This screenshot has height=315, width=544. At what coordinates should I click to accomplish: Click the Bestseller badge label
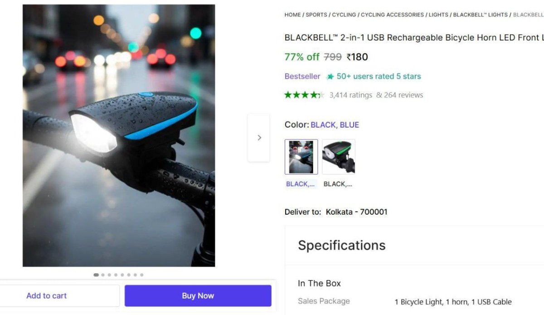click(302, 76)
